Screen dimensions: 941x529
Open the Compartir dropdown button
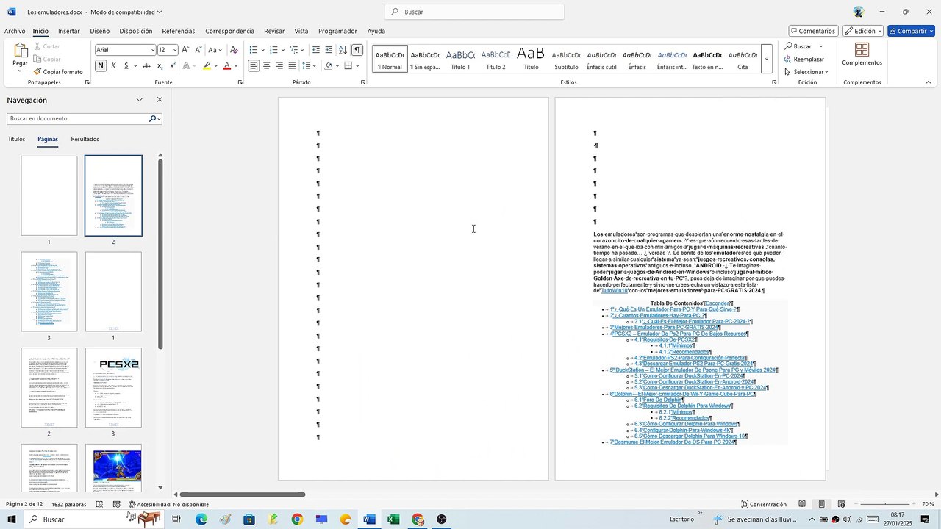[911, 31]
